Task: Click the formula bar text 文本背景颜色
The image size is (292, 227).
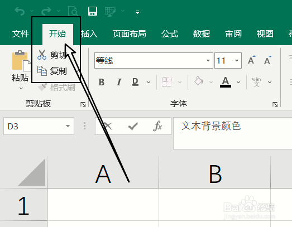Action: [x=211, y=126]
